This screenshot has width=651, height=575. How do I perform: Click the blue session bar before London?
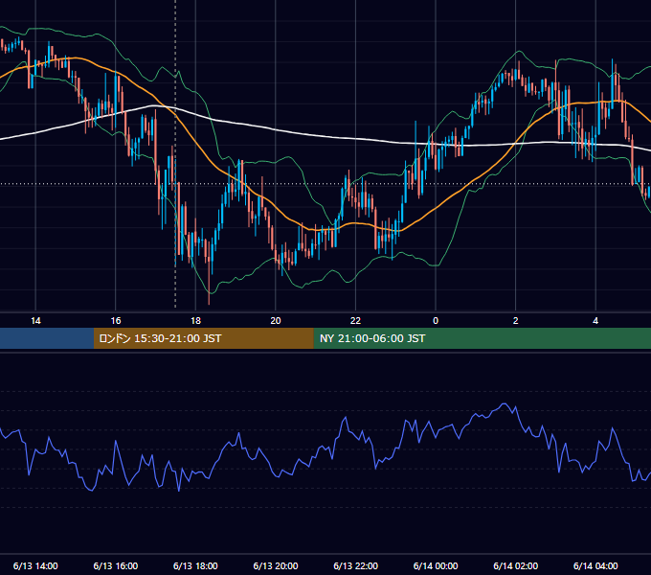click(x=47, y=338)
